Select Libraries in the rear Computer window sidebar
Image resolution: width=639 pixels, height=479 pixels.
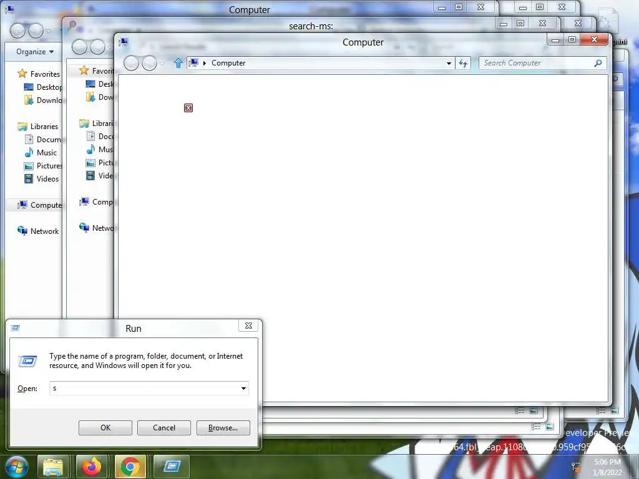pos(38,126)
